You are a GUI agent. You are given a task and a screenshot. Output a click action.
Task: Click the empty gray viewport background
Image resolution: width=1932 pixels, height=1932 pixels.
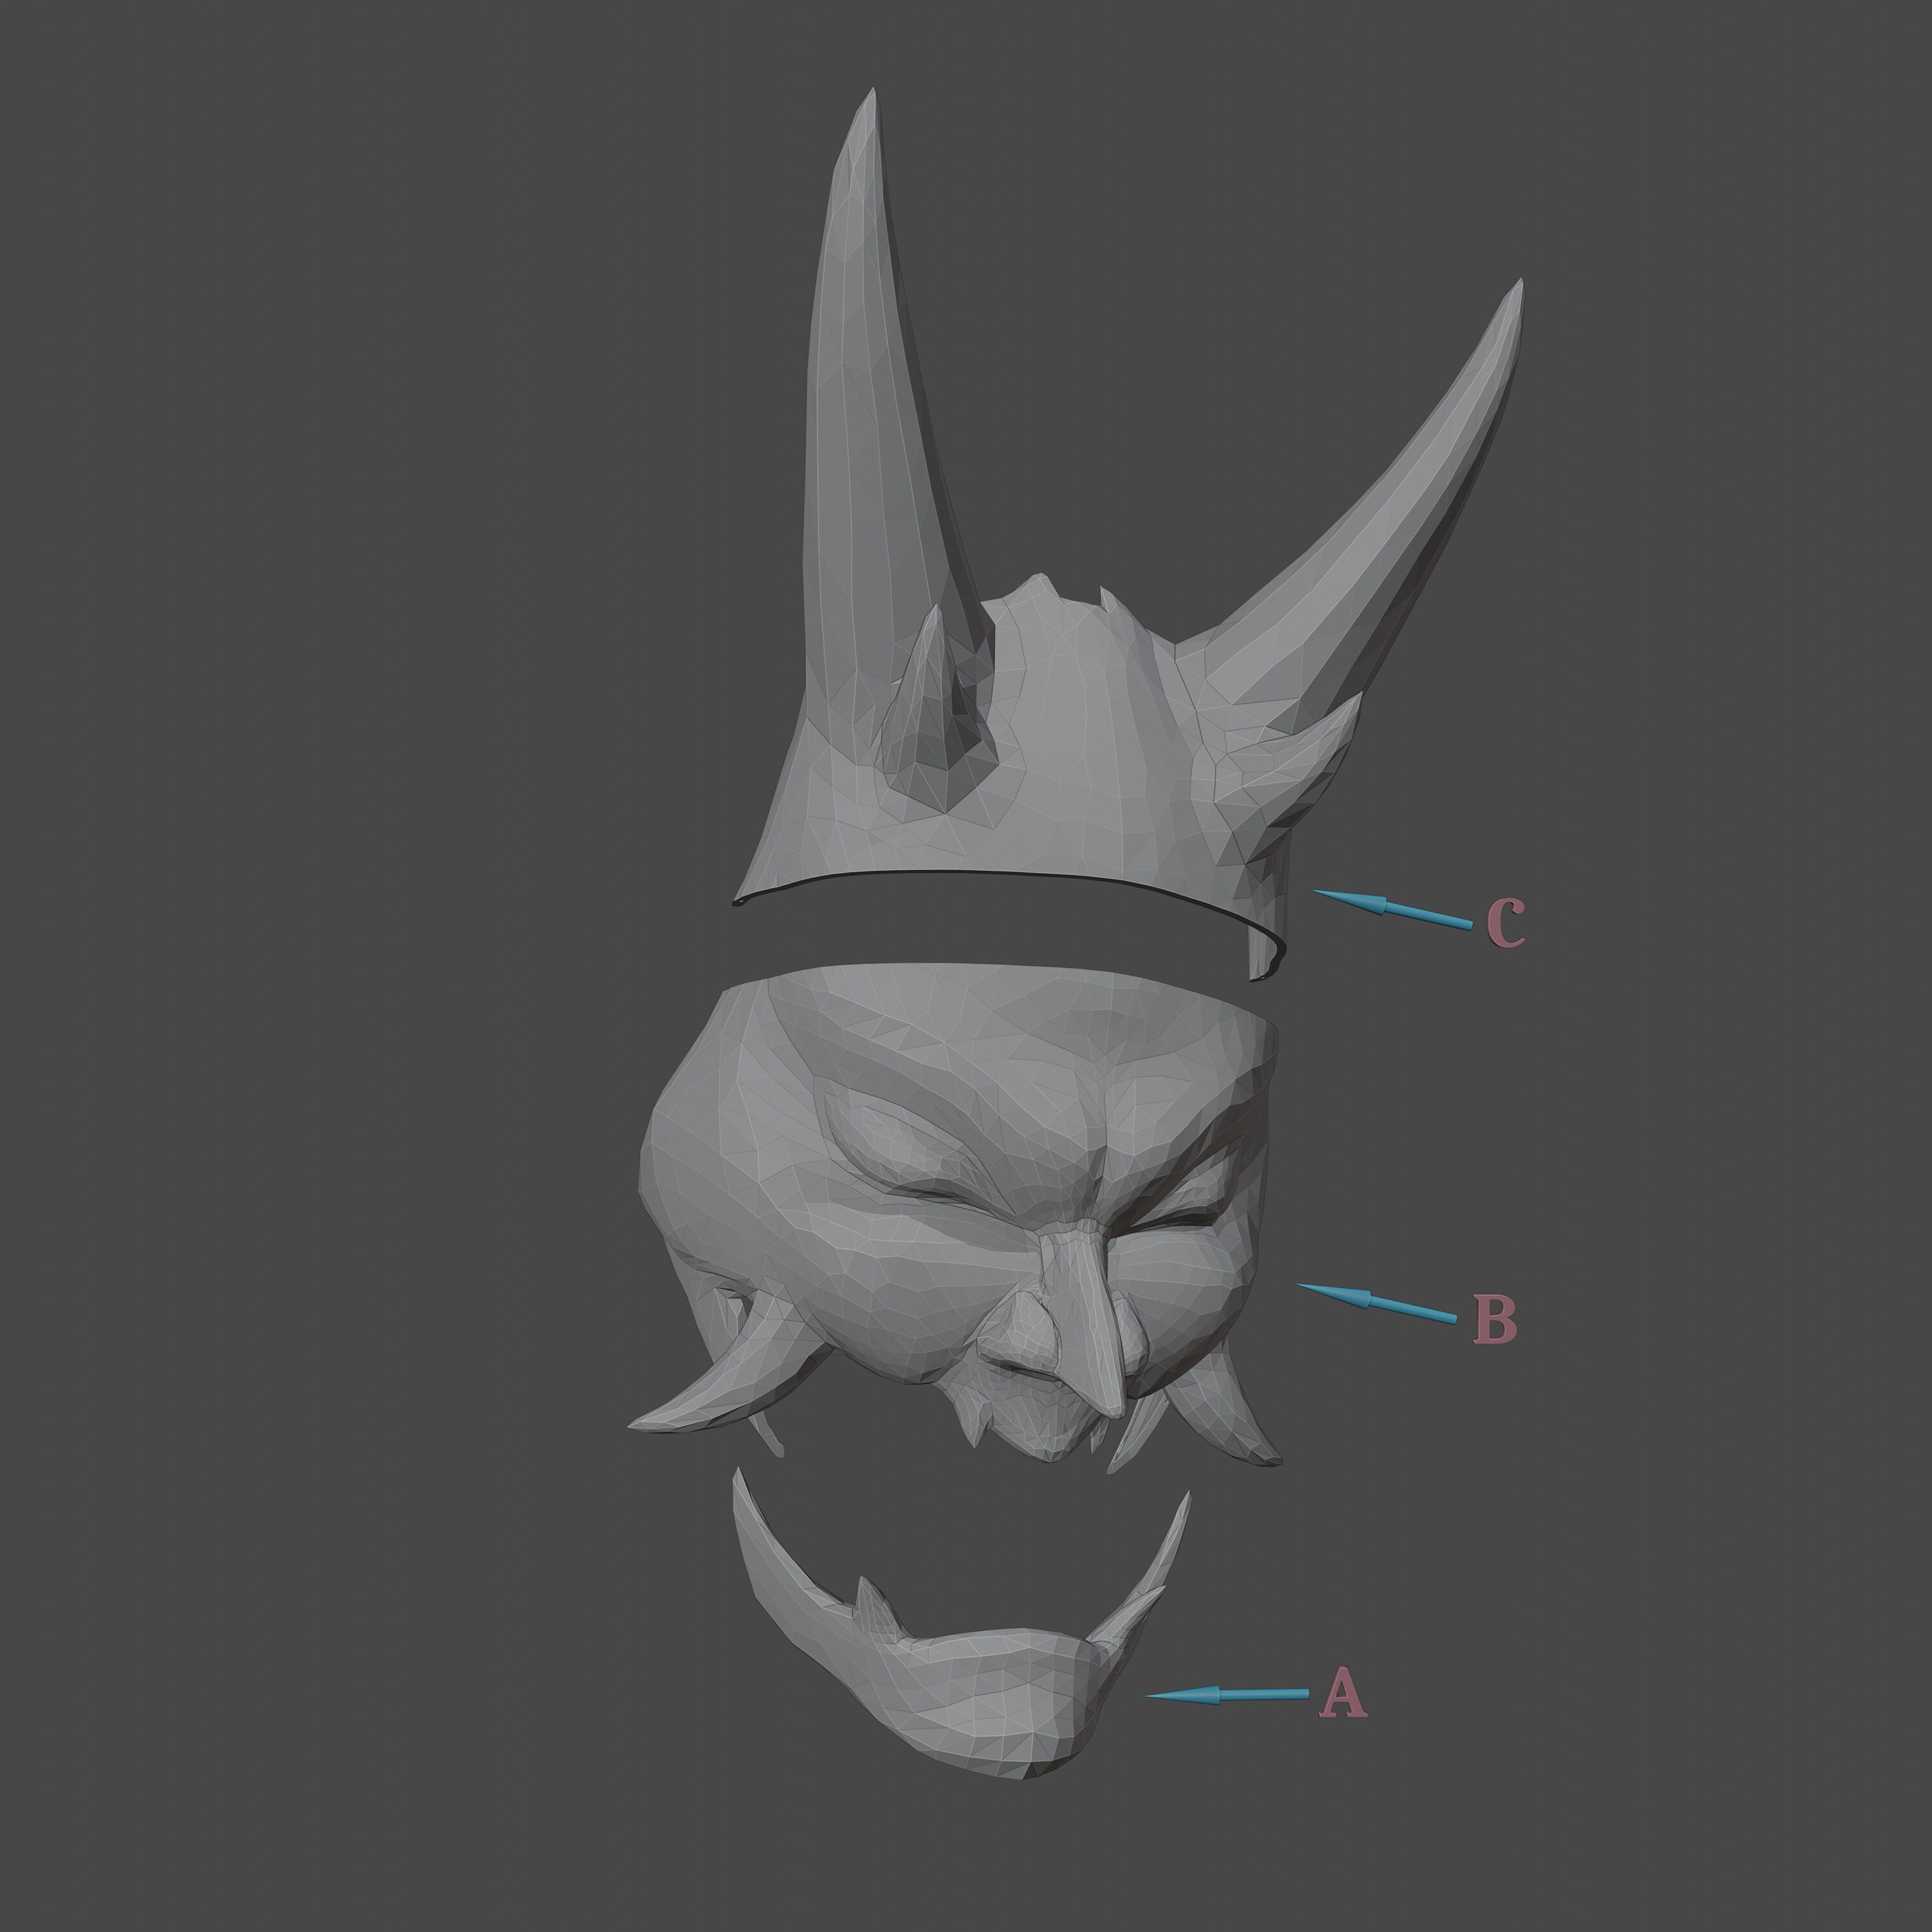coord(300,300)
